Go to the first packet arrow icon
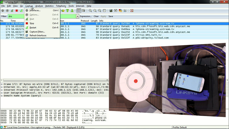The image size is (229, 129). point(67,11)
